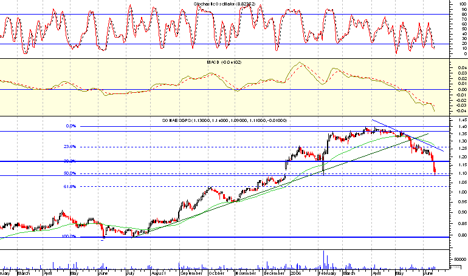Select the 1.00 price axis value

pyautogui.click(x=464, y=192)
